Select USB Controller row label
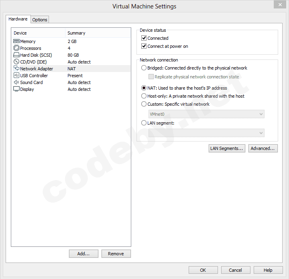The width and height of the screenshot is (289, 279). pos(34,76)
